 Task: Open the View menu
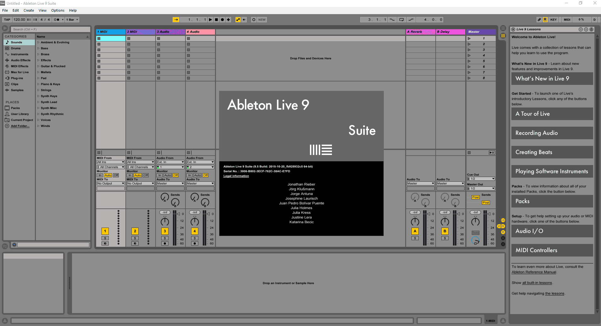tap(43, 10)
